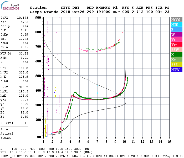Click the 5 MHz frequency axis label
184x158 pixels.
pyautogui.click(x=79, y=142)
